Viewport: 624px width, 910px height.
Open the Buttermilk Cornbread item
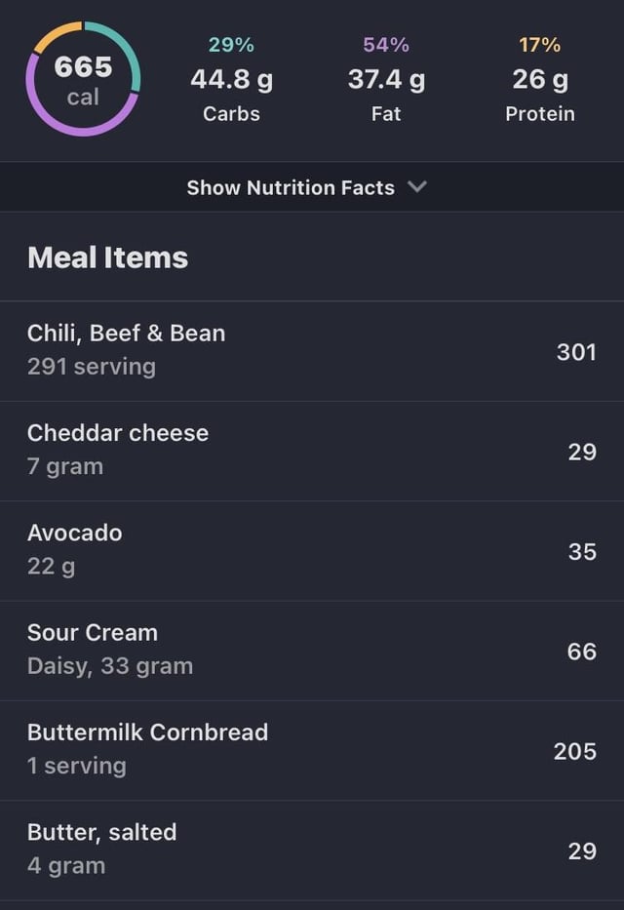pyautogui.click(x=312, y=750)
